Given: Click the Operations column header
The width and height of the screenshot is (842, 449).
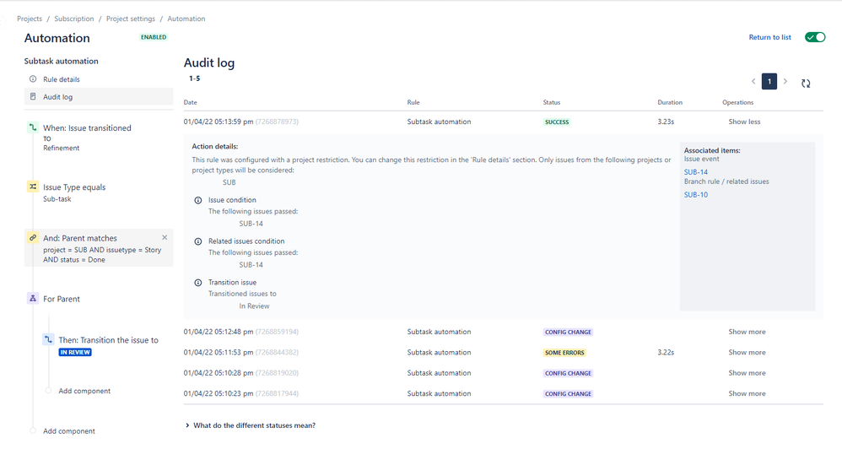Looking at the screenshot, I should coord(738,102).
